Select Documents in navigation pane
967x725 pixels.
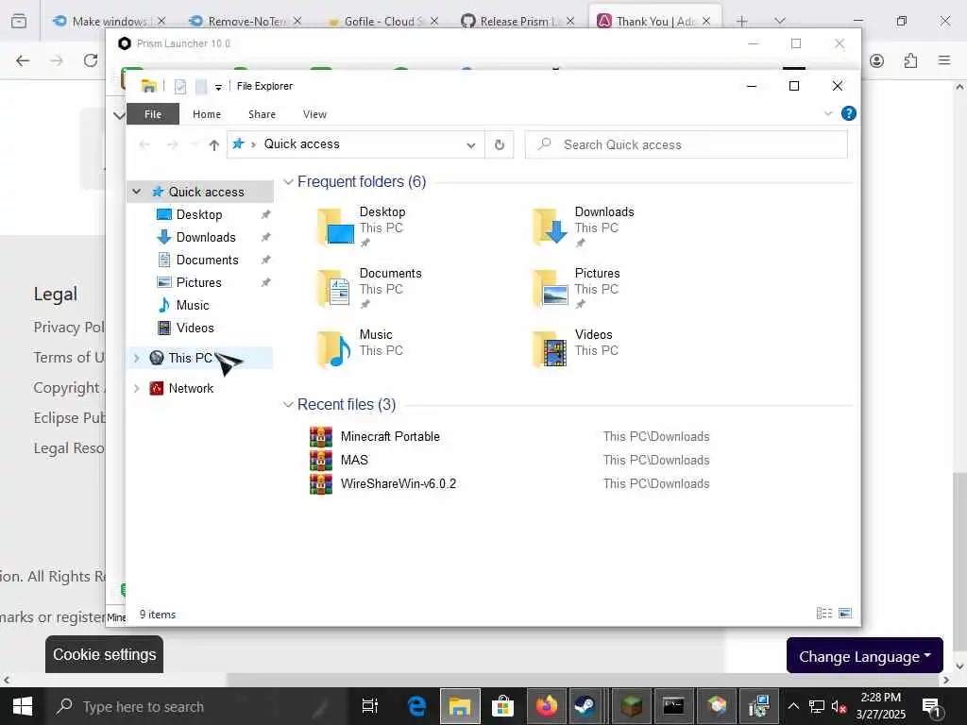(x=207, y=261)
